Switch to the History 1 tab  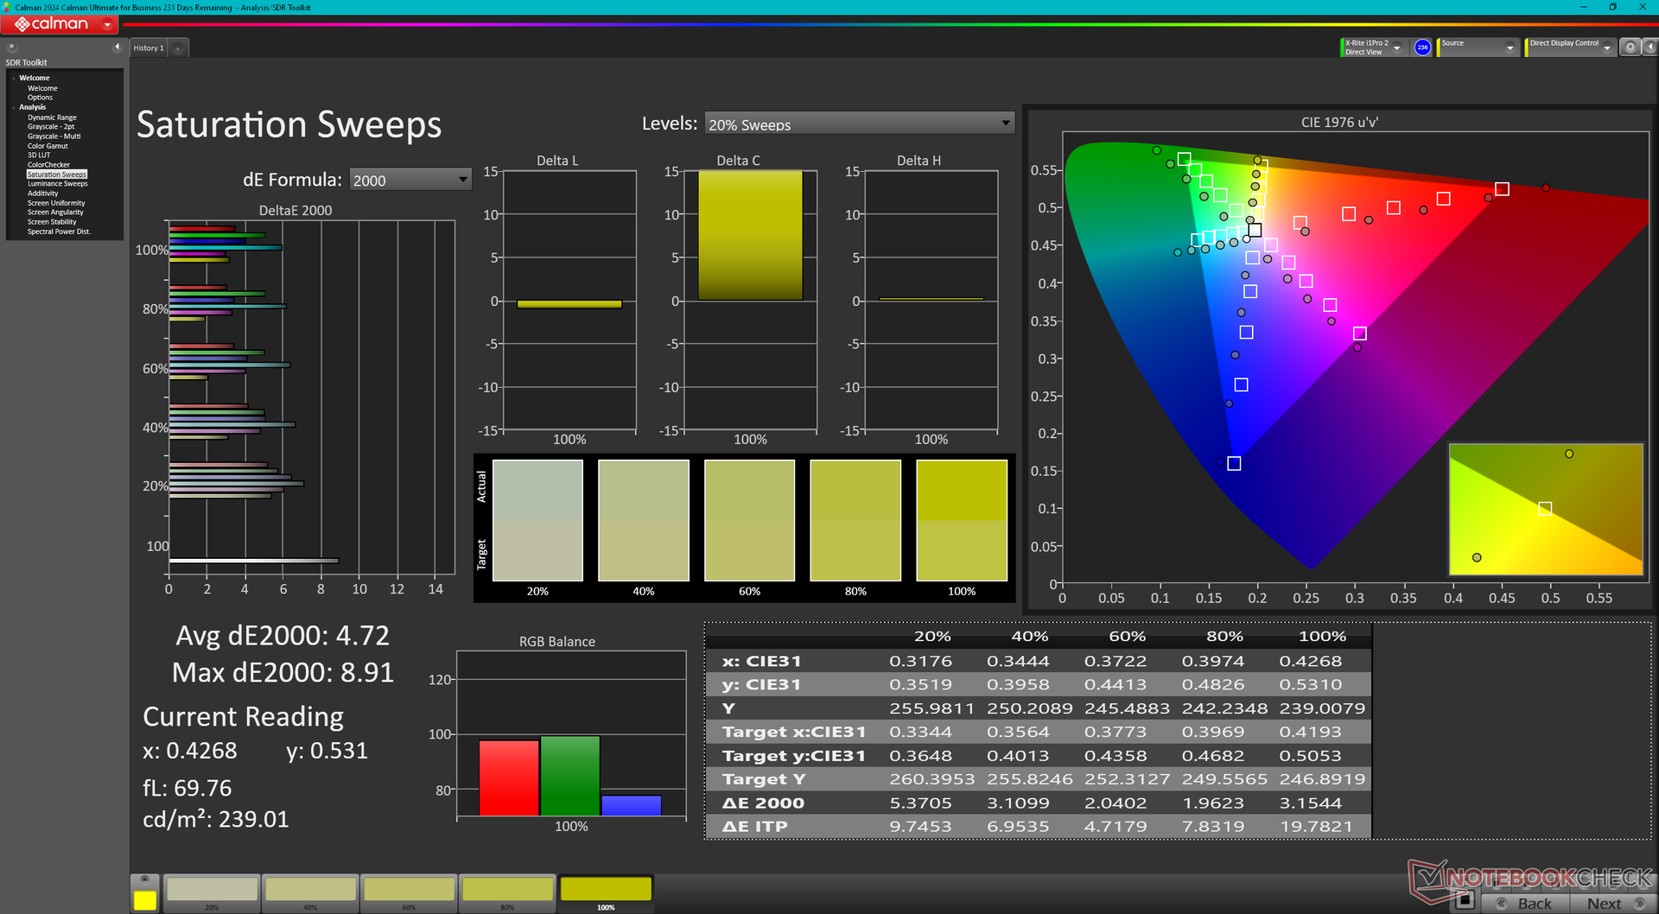[149, 48]
